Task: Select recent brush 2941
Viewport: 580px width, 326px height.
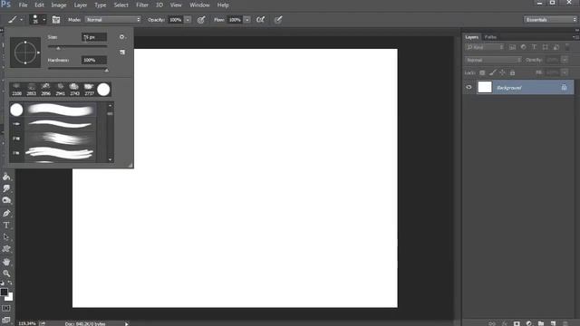Action: (61, 90)
